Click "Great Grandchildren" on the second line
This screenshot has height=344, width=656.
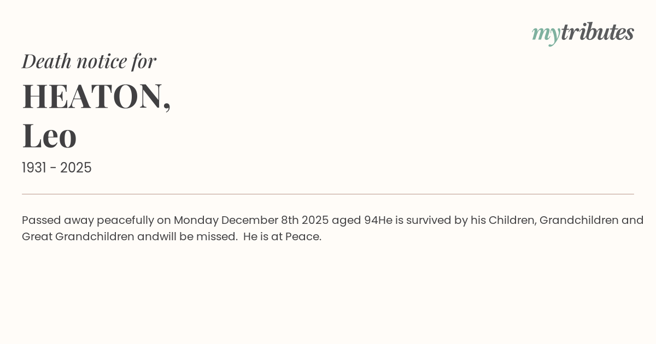pos(78,236)
